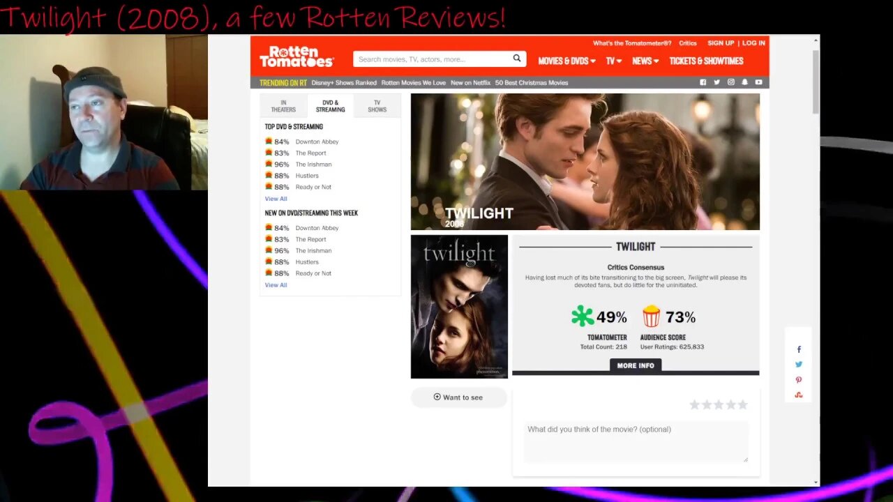This screenshot has height=502, width=893.
Task: Open Downton Abbey in Top DVD list
Action: click(317, 142)
